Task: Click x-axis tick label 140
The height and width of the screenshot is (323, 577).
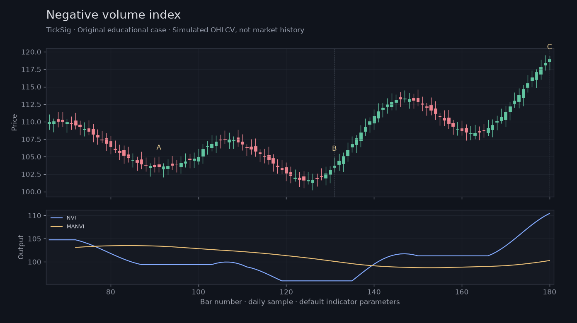Action: (x=374, y=291)
